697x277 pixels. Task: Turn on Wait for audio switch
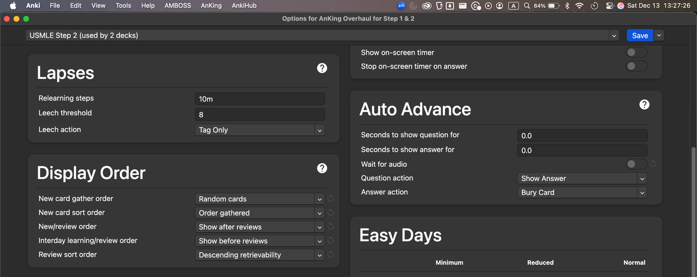(636, 164)
